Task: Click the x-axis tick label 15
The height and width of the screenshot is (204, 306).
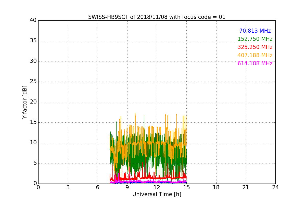Action: click(186, 187)
